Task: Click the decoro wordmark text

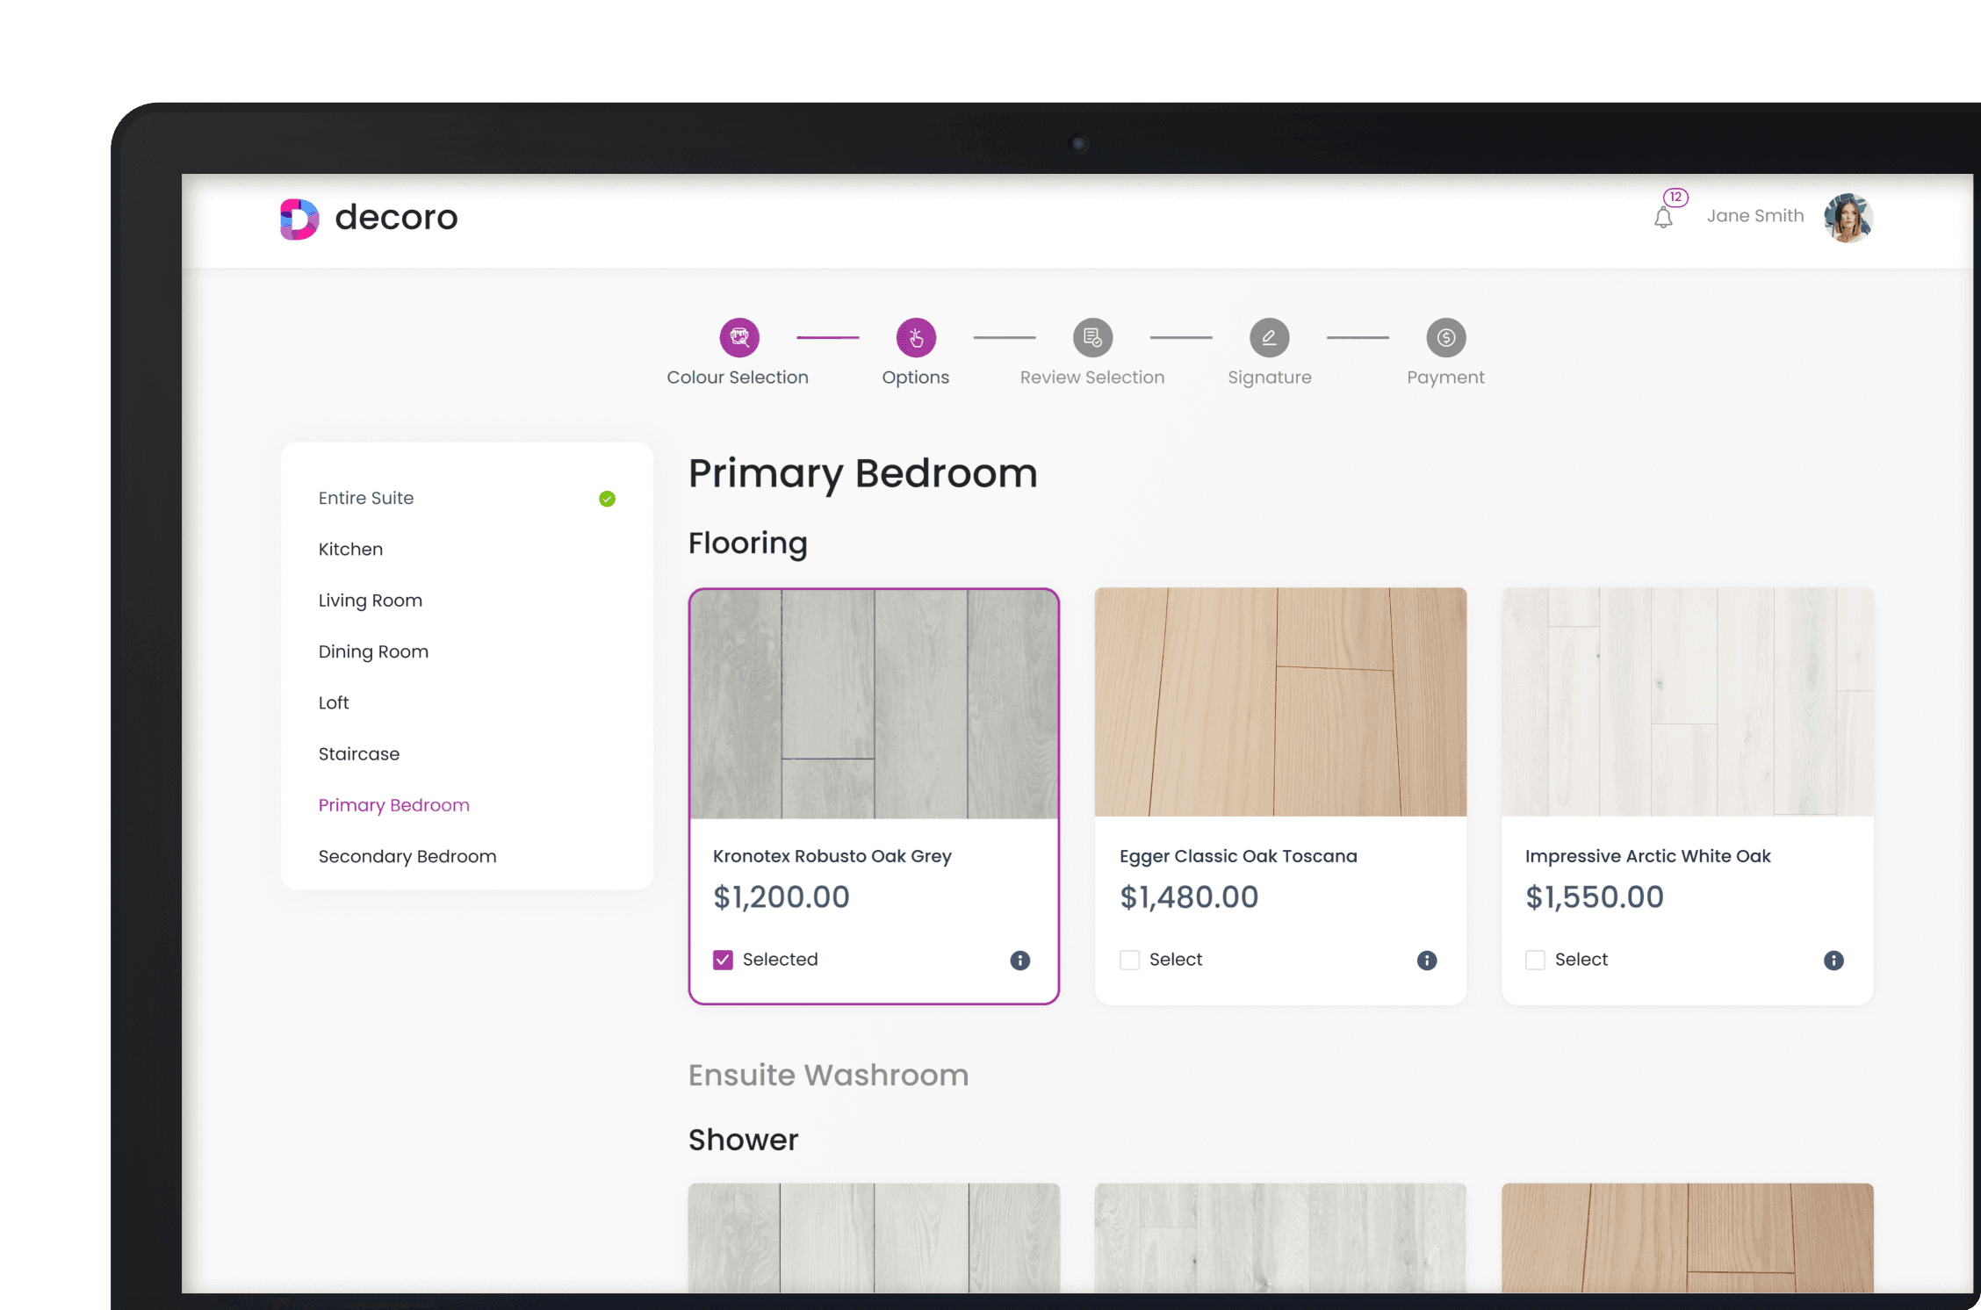Action: [396, 217]
